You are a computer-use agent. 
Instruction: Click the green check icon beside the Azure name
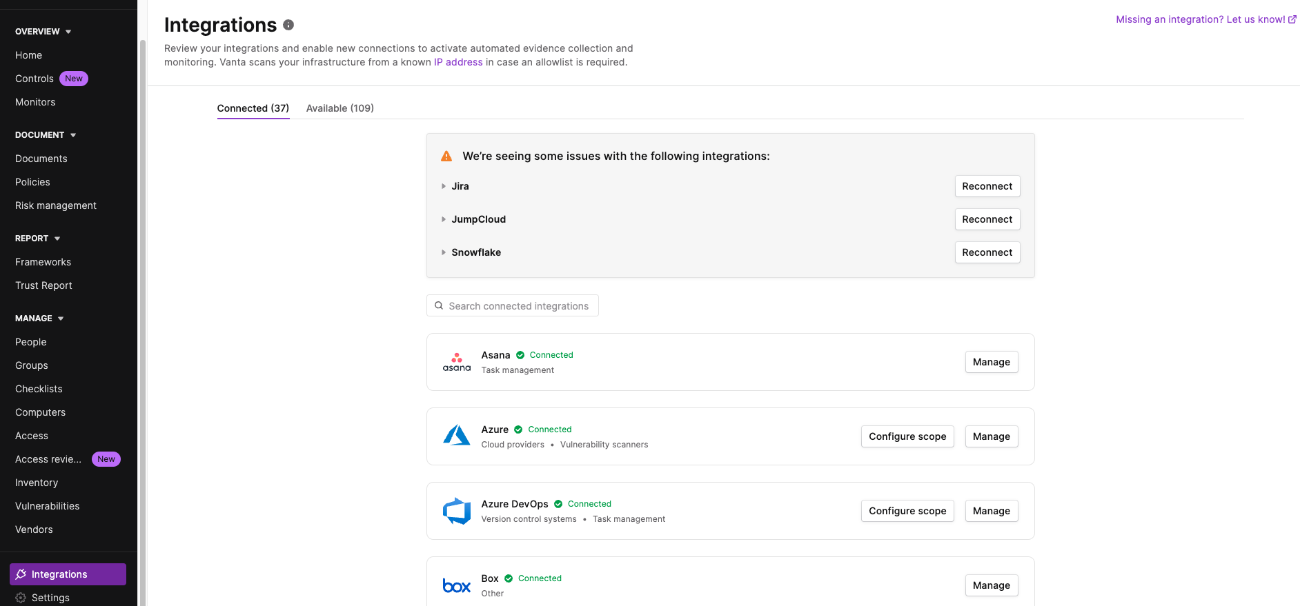click(x=518, y=430)
